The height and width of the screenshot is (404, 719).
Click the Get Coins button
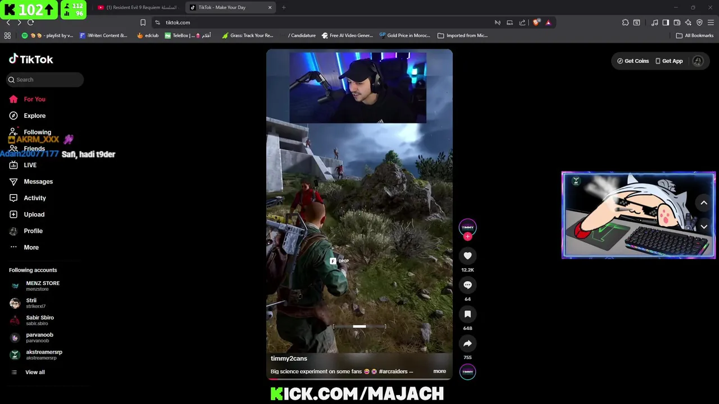point(632,61)
